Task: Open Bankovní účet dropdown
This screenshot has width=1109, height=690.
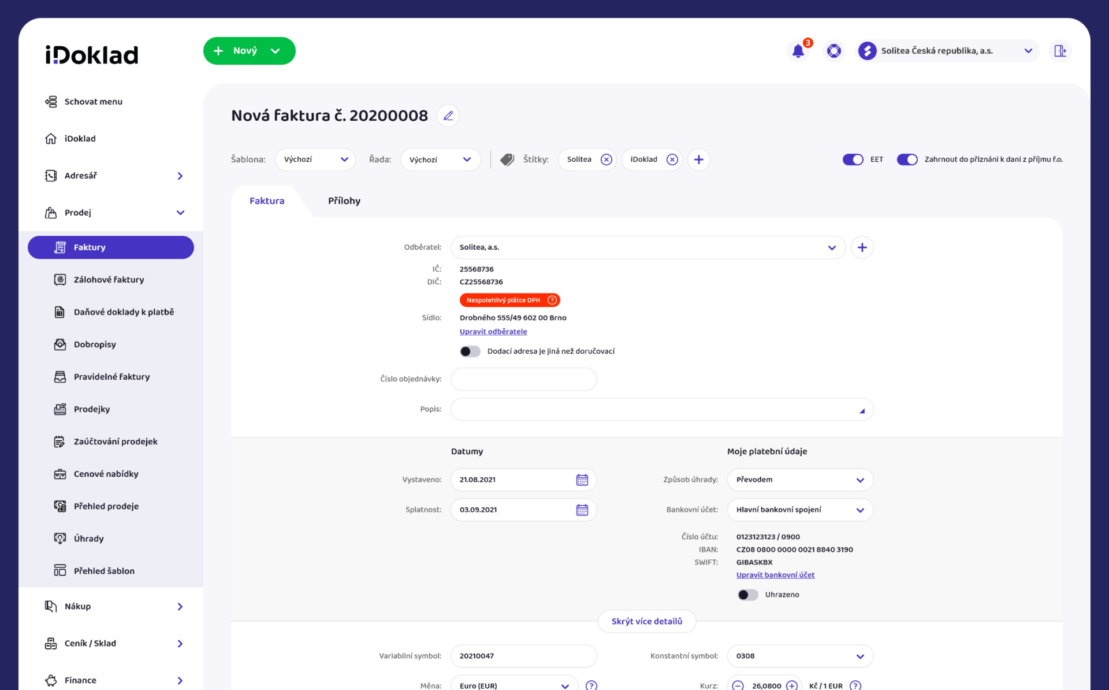Action: (x=800, y=510)
